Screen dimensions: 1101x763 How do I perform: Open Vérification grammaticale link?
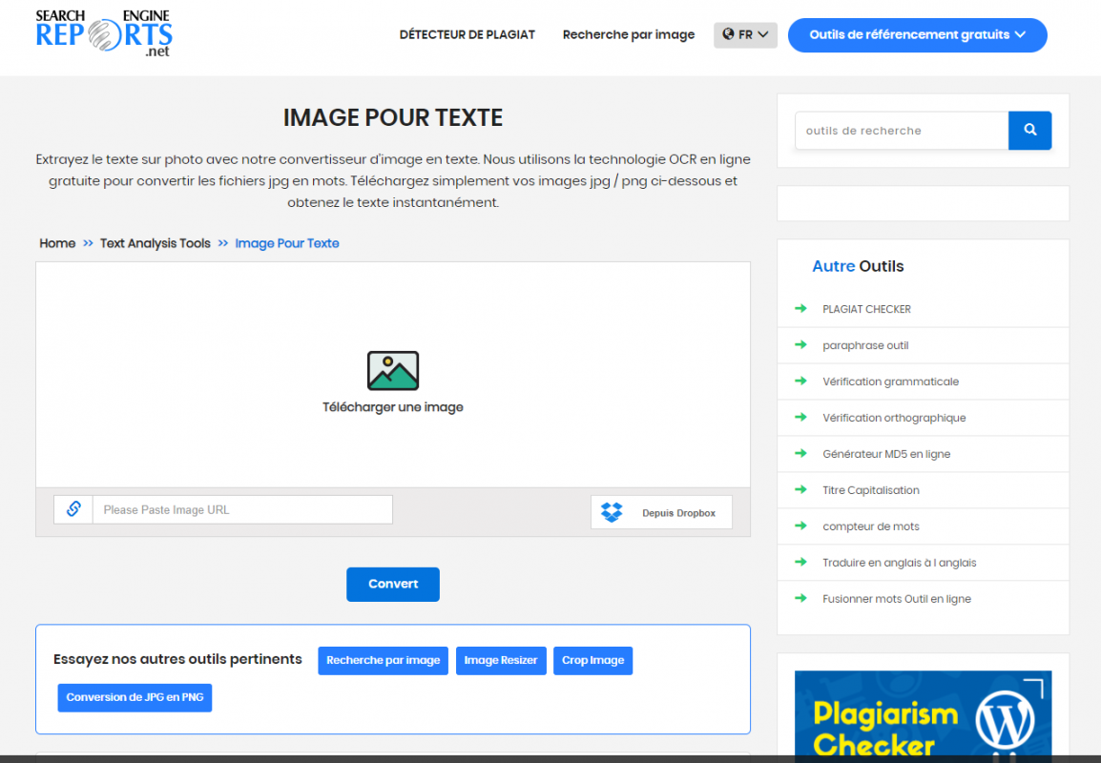point(890,381)
